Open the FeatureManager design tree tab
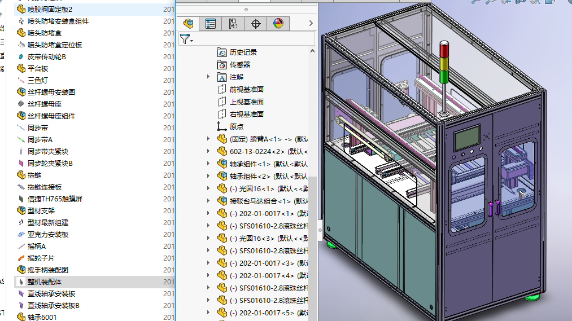The width and height of the screenshot is (572, 321). coord(189,23)
